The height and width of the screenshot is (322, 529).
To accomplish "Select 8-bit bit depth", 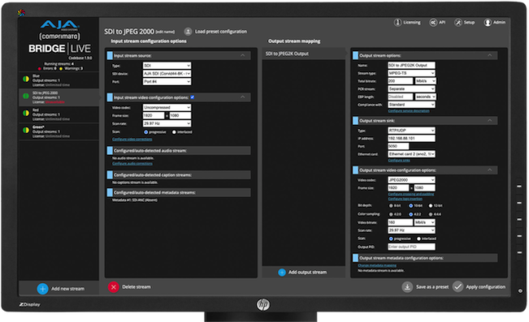I will [391, 205].
